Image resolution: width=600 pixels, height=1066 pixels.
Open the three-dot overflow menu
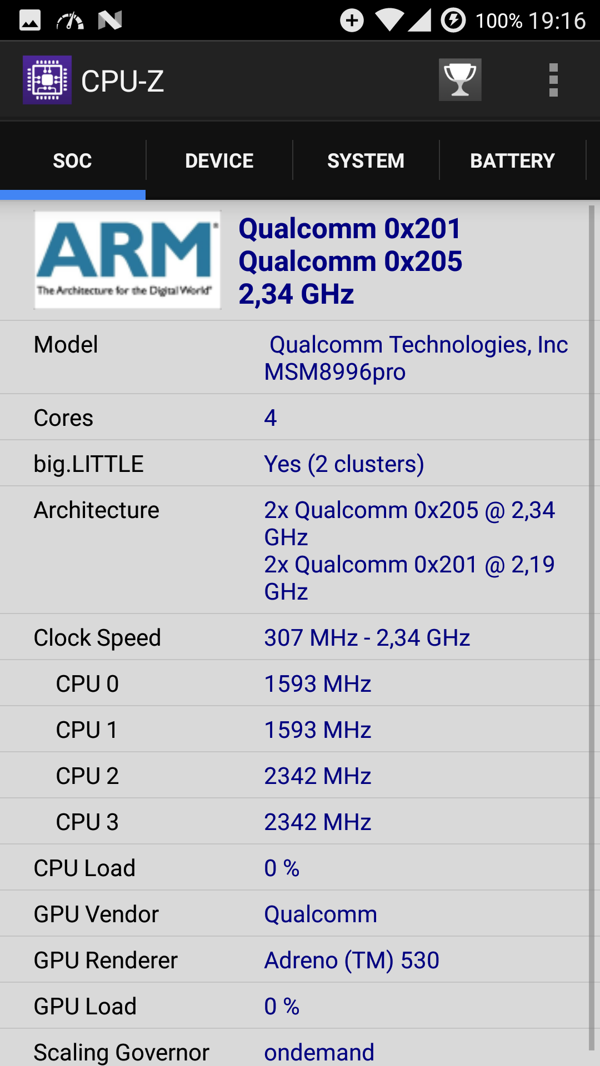(x=553, y=80)
